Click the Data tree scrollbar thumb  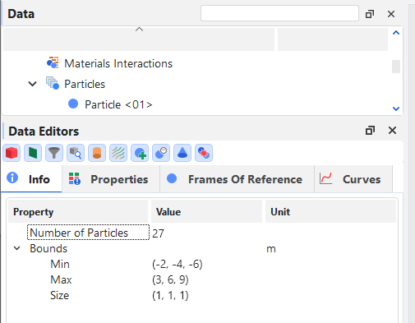pos(396,67)
